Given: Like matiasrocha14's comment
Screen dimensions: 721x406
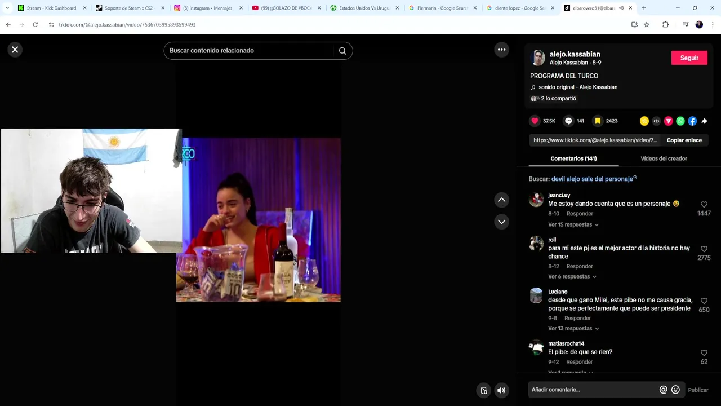Looking at the screenshot, I should pyautogui.click(x=704, y=353).
